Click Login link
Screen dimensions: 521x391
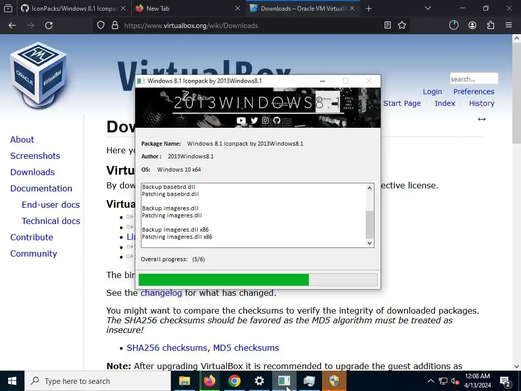point(432,92)
